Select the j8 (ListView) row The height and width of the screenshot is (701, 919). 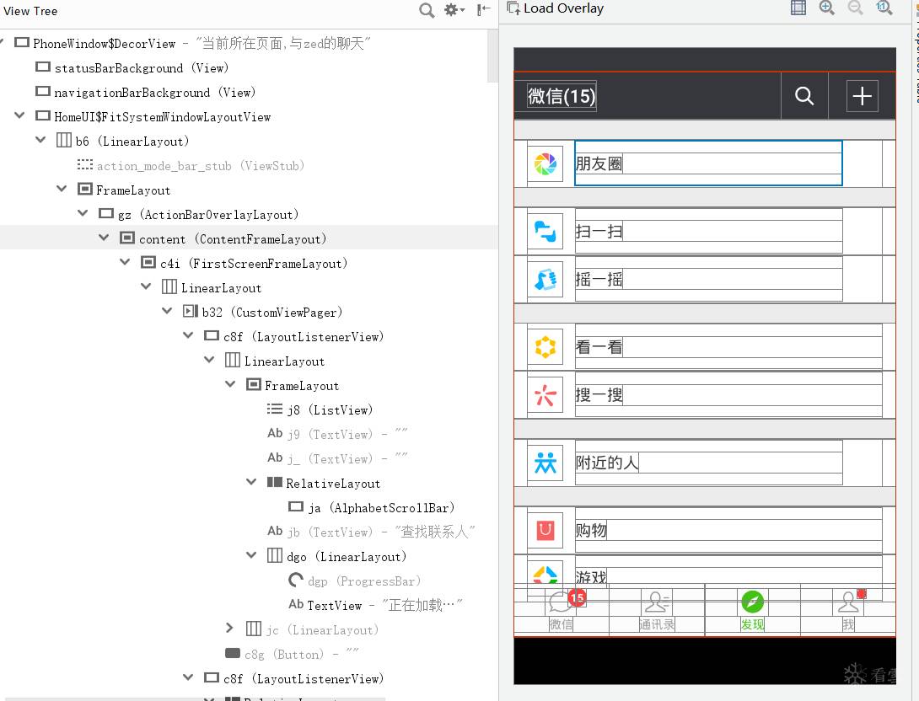(249, 410)
